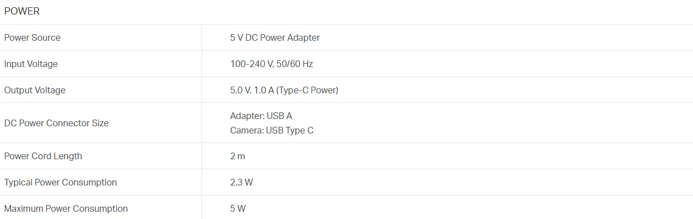Click the 5 V DC Power Adapter value

275,37
